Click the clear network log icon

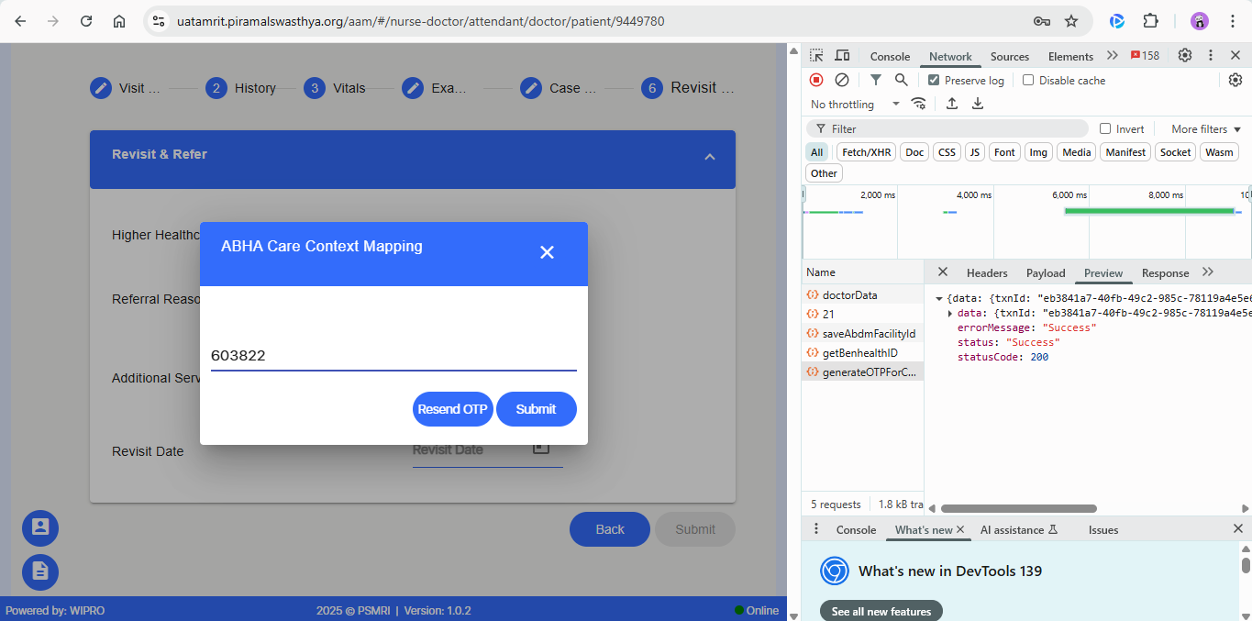coord(841,81)
